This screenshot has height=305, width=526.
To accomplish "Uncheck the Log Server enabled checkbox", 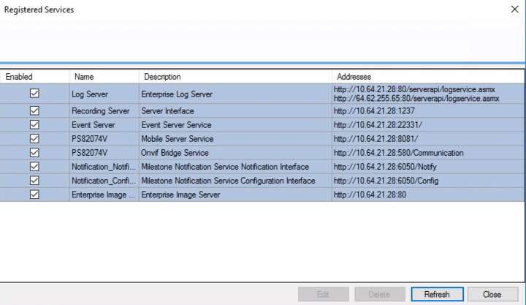I will 34,94.
